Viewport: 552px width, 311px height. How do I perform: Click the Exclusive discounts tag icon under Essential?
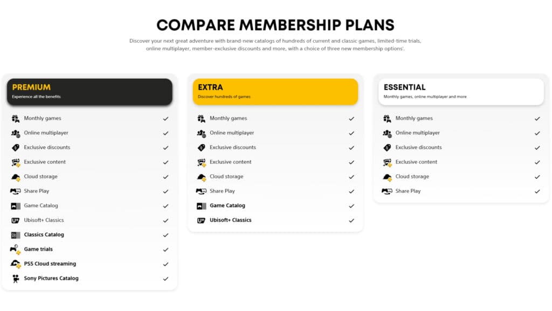[x=386, y=147]
